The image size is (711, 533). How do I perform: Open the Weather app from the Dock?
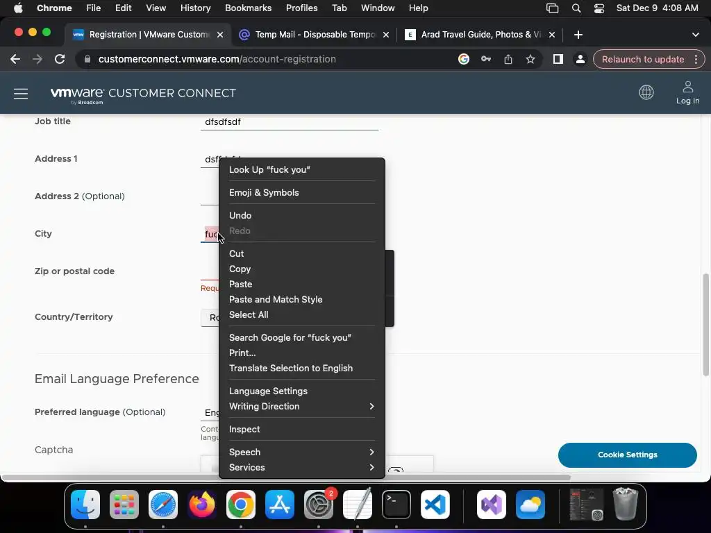[x=530, y=505]
